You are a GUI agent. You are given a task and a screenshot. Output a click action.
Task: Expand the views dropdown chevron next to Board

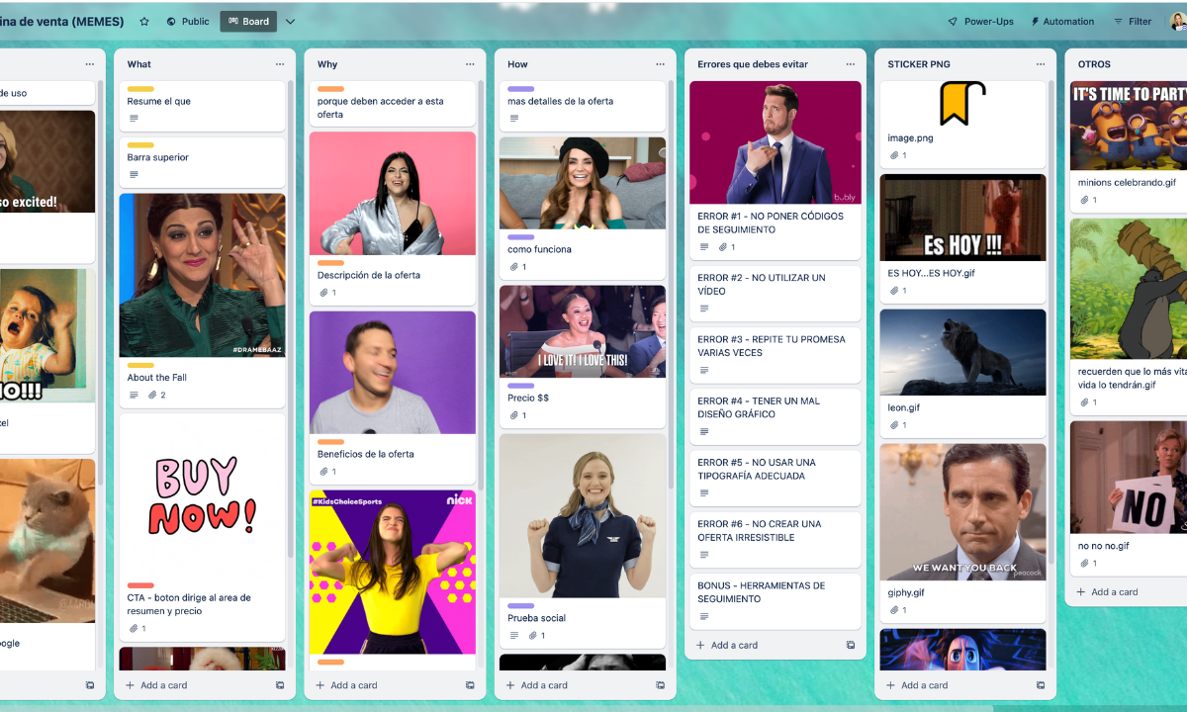pos(290,21)
